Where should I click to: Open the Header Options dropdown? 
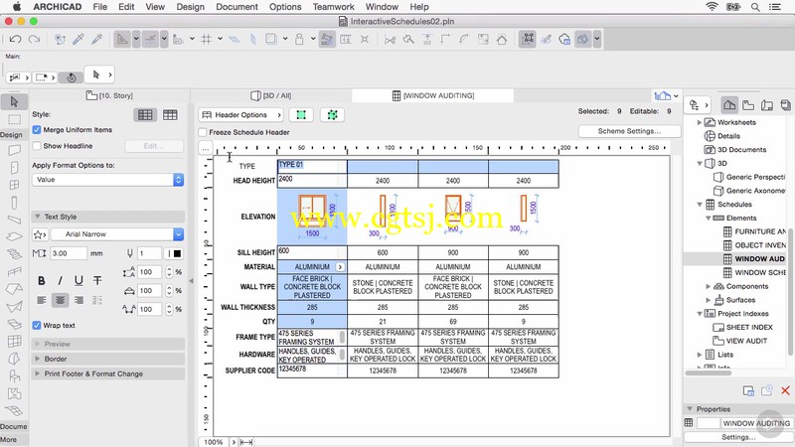(x=241, y=115)
